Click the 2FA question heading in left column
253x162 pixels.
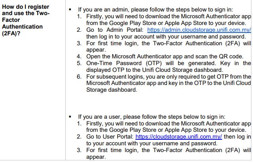point(26,20)
